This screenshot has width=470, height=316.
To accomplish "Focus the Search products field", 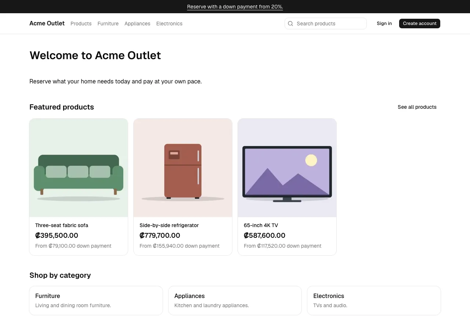I will coord(326,24).
